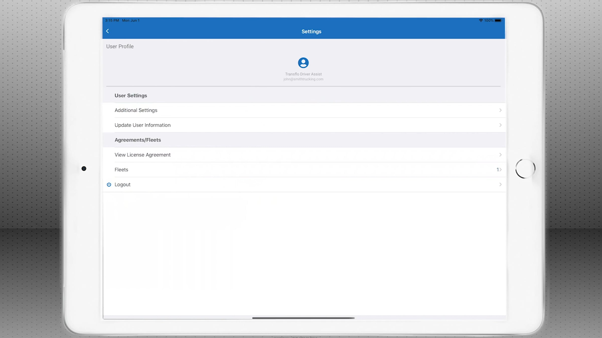Click the Update User Information chevron
The height and width of the screenshot is (338, 602).
(500, 125)
